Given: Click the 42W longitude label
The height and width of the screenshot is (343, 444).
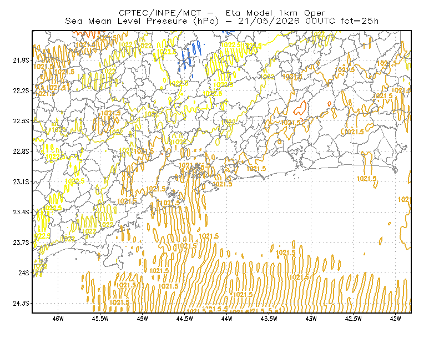Looking at the screenshot, I should [x=395, y=319].
